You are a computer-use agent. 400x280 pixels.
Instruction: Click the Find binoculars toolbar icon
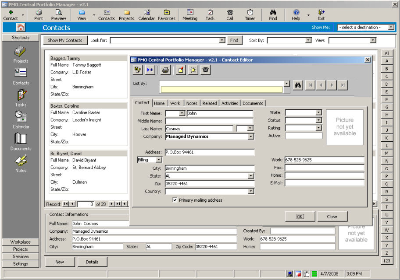(x=273, y=15)
